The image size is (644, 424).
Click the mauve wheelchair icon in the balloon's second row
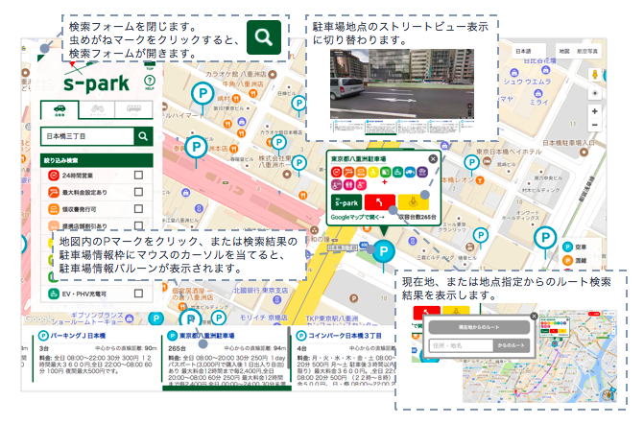click(x=336, y=185)
